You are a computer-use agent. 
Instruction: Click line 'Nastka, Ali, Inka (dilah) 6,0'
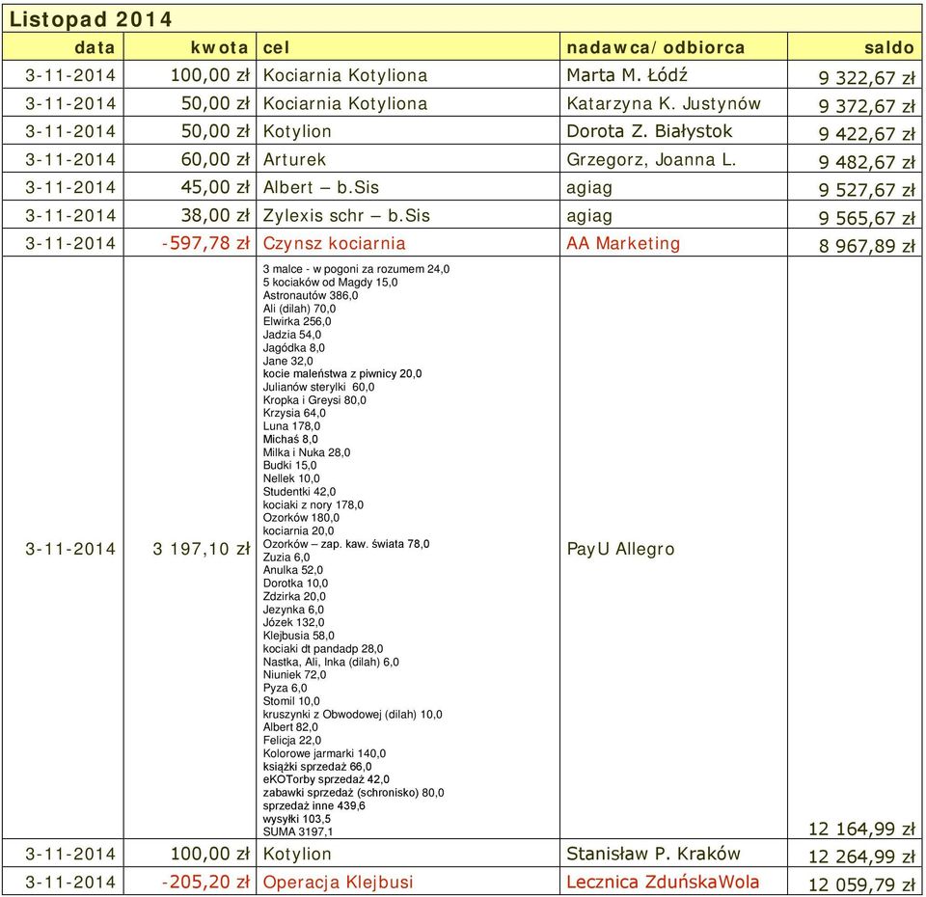coord(331,662)
